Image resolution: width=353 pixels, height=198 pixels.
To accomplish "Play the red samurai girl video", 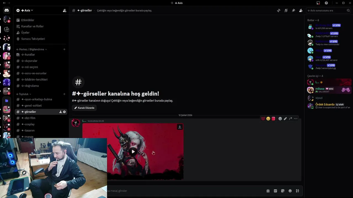I will 133,152.
